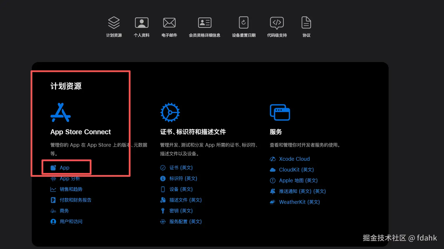Screen dimensions: 444x249
Task: Select the 会员资格详细信息 ID card icon
Action: [205, 22]
